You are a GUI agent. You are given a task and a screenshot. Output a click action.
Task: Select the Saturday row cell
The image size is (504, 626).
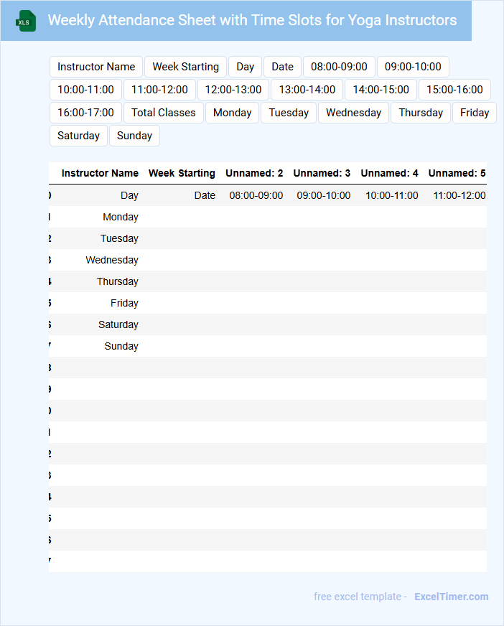[118, 325]
